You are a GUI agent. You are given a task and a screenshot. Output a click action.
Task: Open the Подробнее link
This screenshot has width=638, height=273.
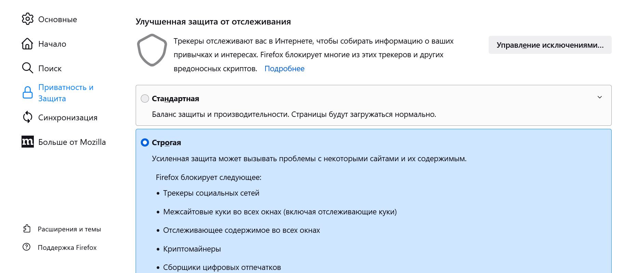pyautogui.click(x=284, y=69)
